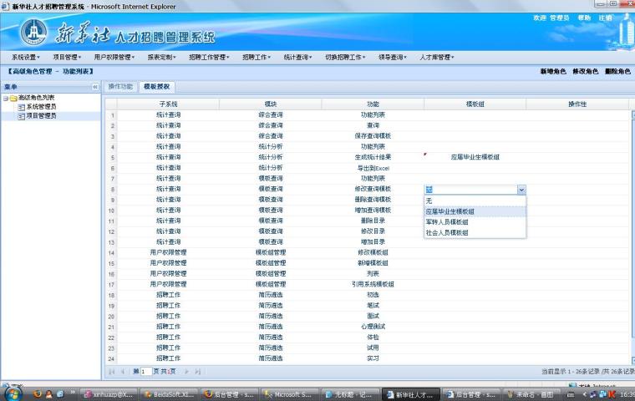
Task: Choose 军转人员模板组 from dropdown list
Action: pos(447,222)
